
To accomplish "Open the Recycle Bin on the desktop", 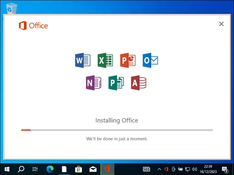I will point(11,7).
